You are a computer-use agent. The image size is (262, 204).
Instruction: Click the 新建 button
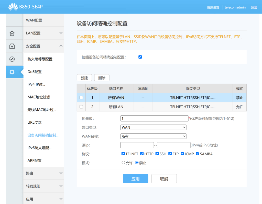coord(84,78)
